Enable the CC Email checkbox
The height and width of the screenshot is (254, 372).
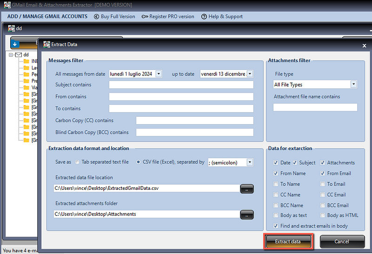tap(323, 194)
